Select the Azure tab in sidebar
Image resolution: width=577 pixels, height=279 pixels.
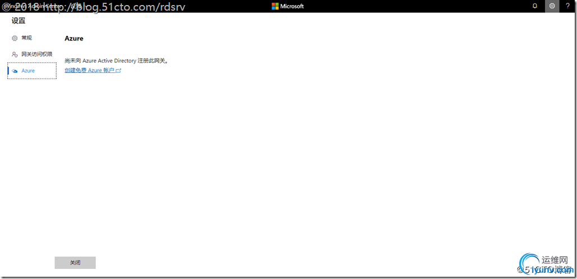[32, 71]
